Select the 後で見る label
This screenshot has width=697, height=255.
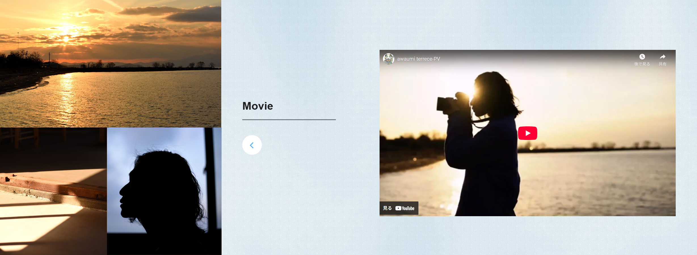pyautogui.click(x=642, y=64)
